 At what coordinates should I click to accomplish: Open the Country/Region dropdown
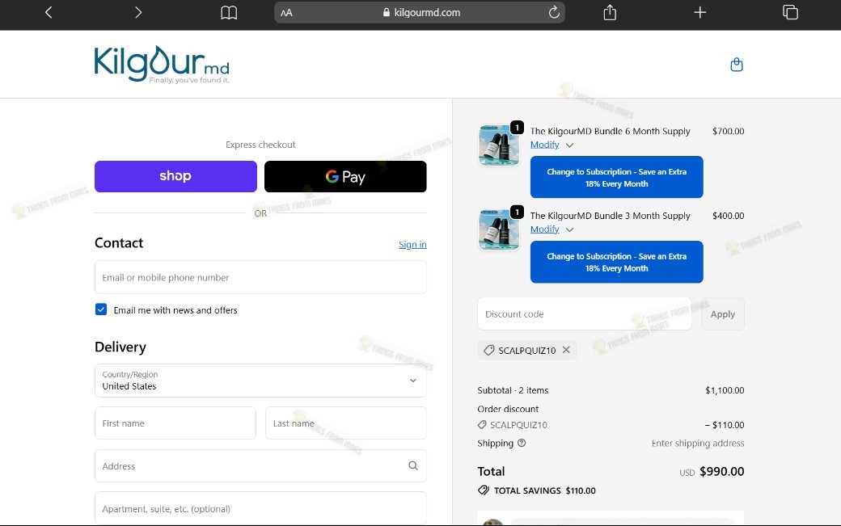260,381
